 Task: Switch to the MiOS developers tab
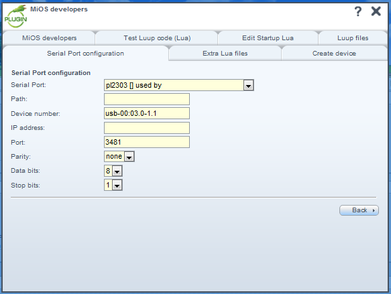coord(49,38)
